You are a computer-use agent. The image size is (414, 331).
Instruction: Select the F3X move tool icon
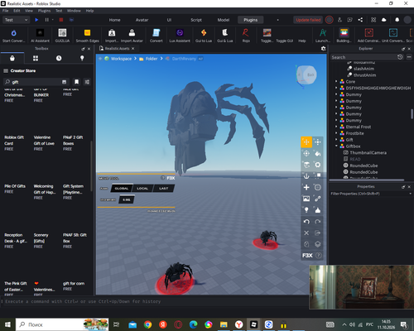(x=306, y=142)
